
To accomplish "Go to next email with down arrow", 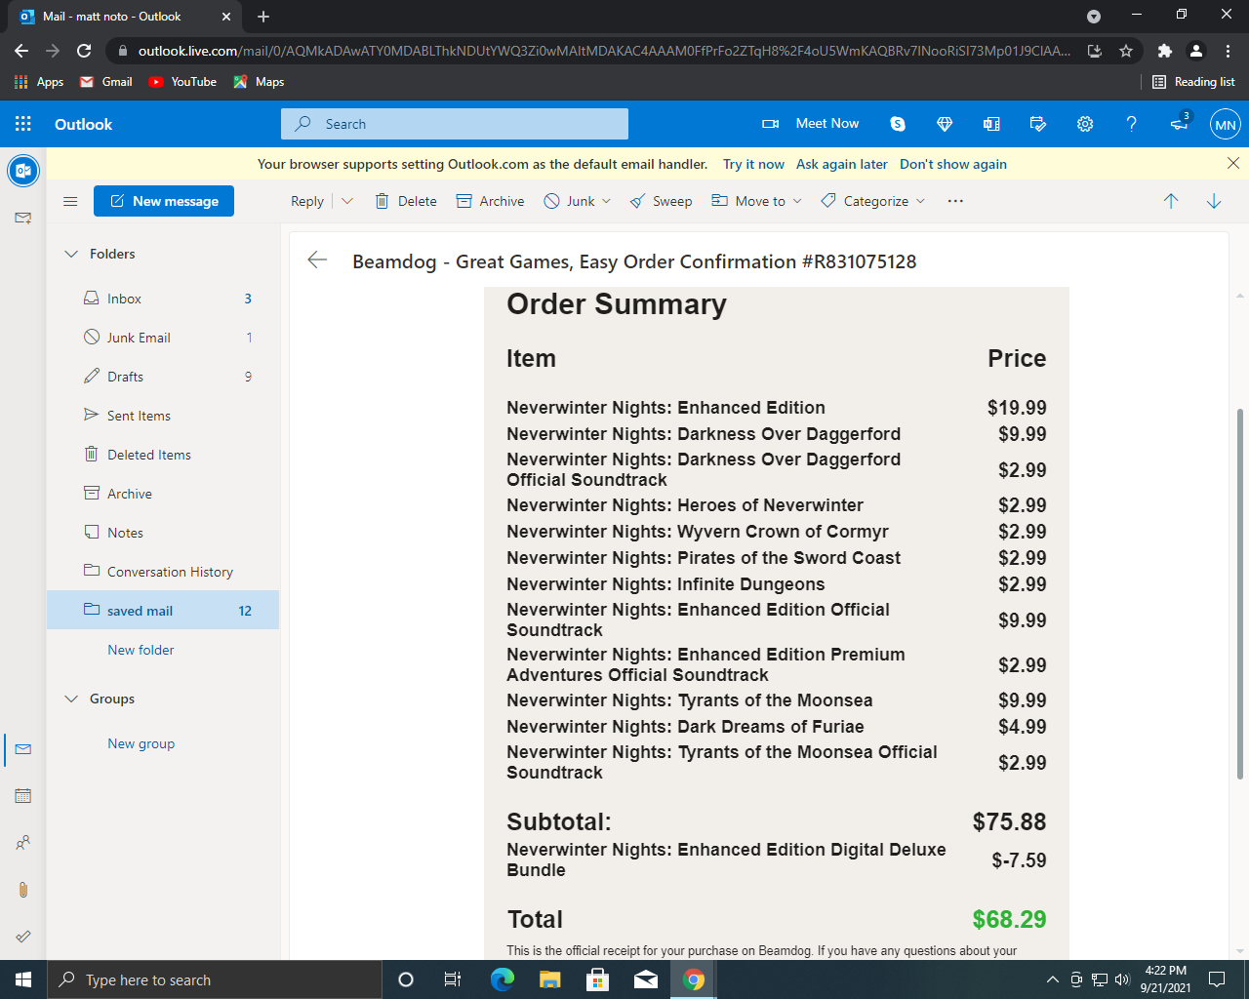I will point(1214,201).
